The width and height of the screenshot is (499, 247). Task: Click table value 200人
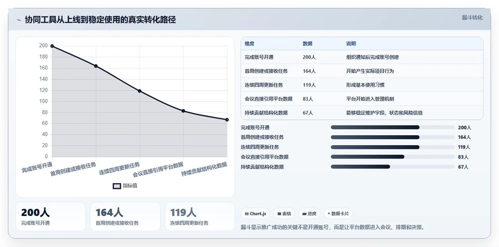309,57
